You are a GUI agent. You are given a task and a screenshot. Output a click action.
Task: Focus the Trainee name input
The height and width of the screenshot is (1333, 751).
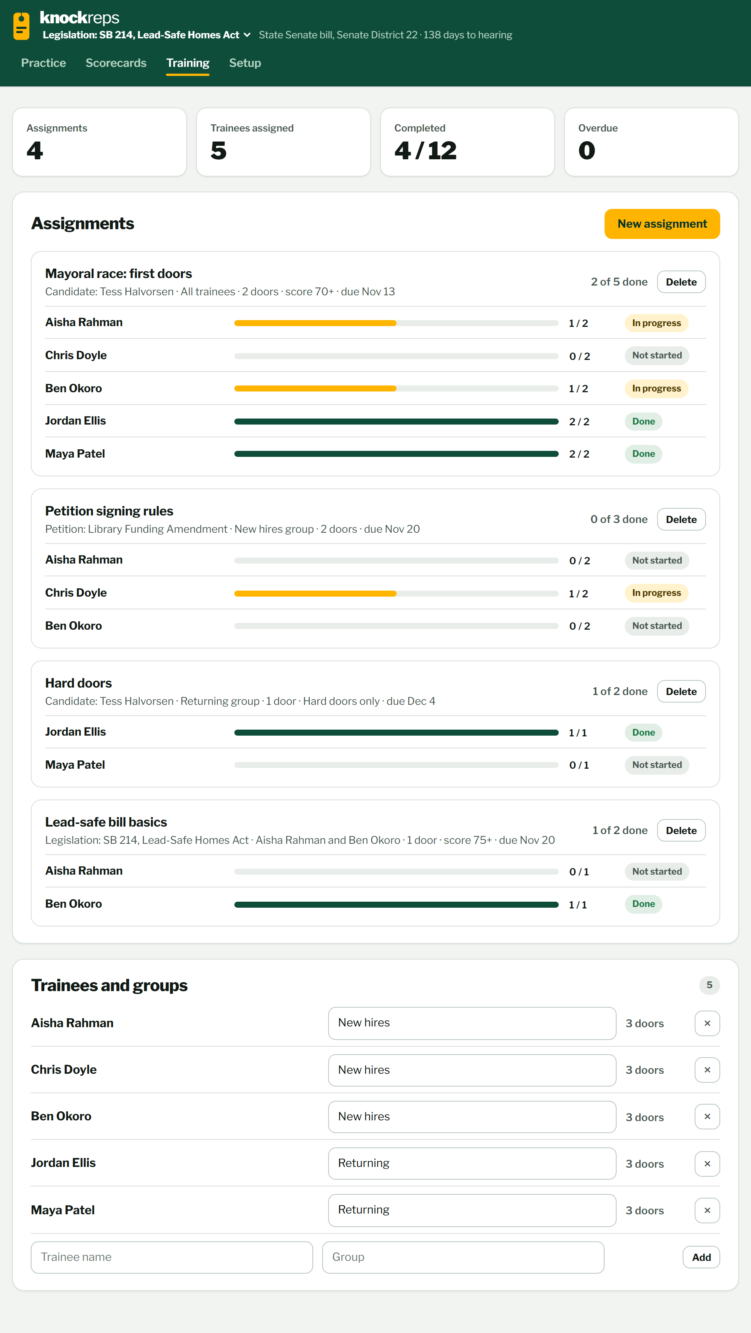(x=172, y=1257)
